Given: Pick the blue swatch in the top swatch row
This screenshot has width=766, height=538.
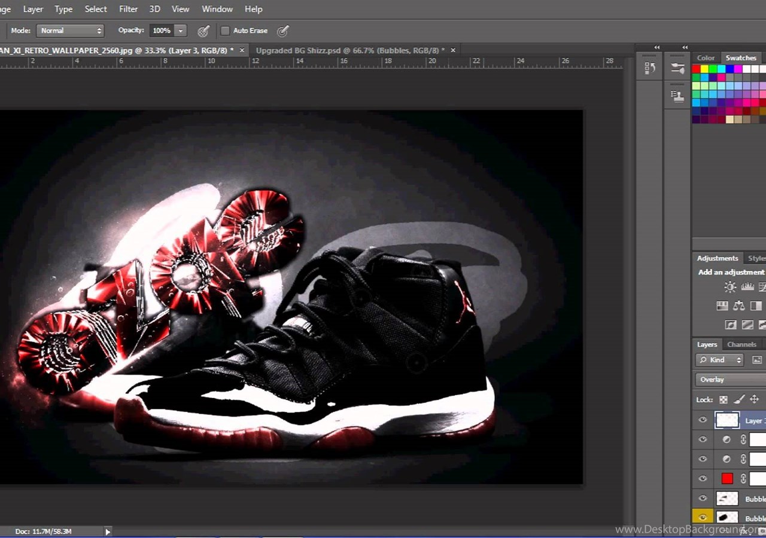Looking at the screenshot, I should tap(729, 69).
